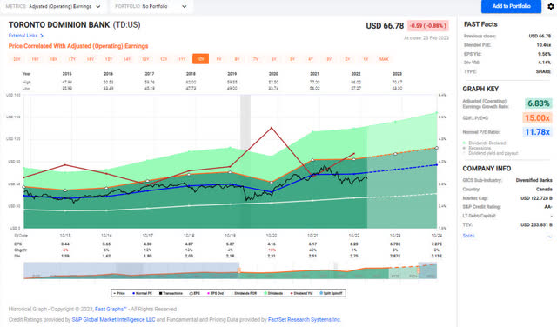Click the range navigator mini chart
This screenshot has width=557, height=327.
(230, 270)
